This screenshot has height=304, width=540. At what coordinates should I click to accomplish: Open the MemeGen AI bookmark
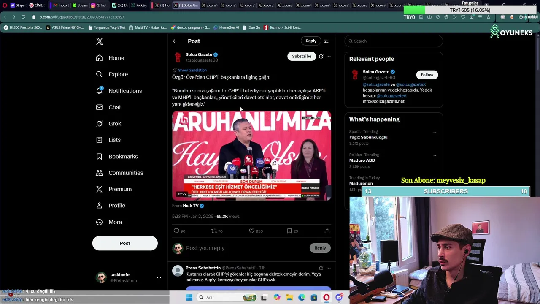point(226,27)
